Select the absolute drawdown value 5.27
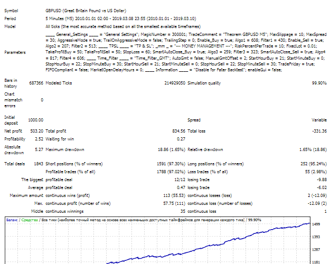The height and width of the screenshot is (264, 330). [39, 149]
